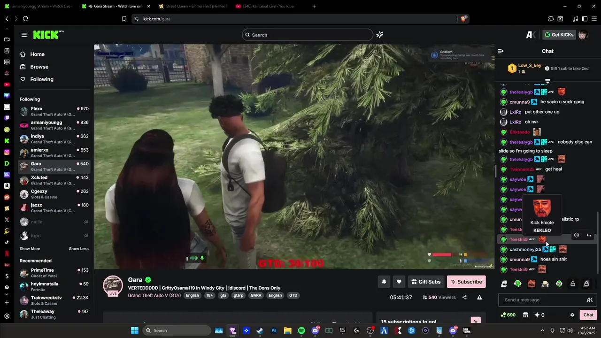Expand leaderboard under Low_3_key
Image resolution: width=601 pixels, height=338 pixels.
(x=547, y=81)
